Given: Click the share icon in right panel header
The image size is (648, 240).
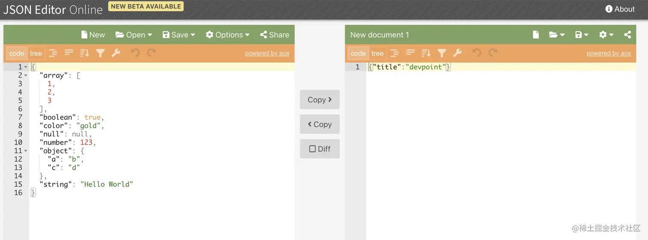Looking at the screenshot, I should pos(627,35).
